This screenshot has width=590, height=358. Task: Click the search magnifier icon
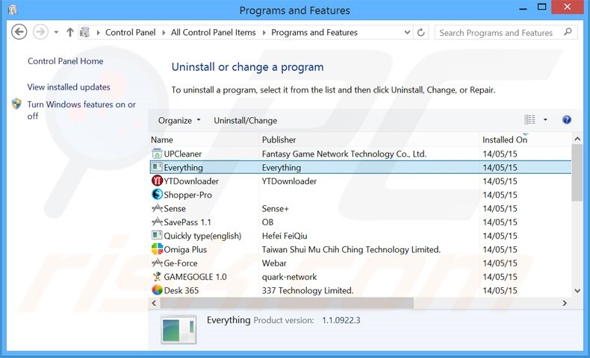(x=568, y=32)
